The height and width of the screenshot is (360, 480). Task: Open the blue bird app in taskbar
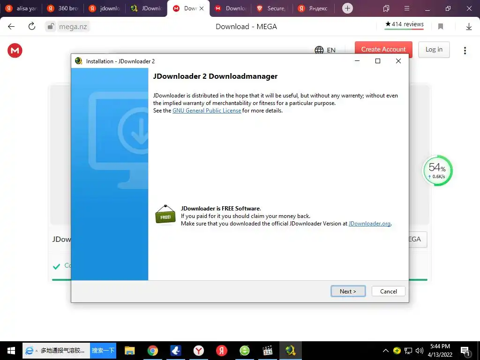click(176, 351)
